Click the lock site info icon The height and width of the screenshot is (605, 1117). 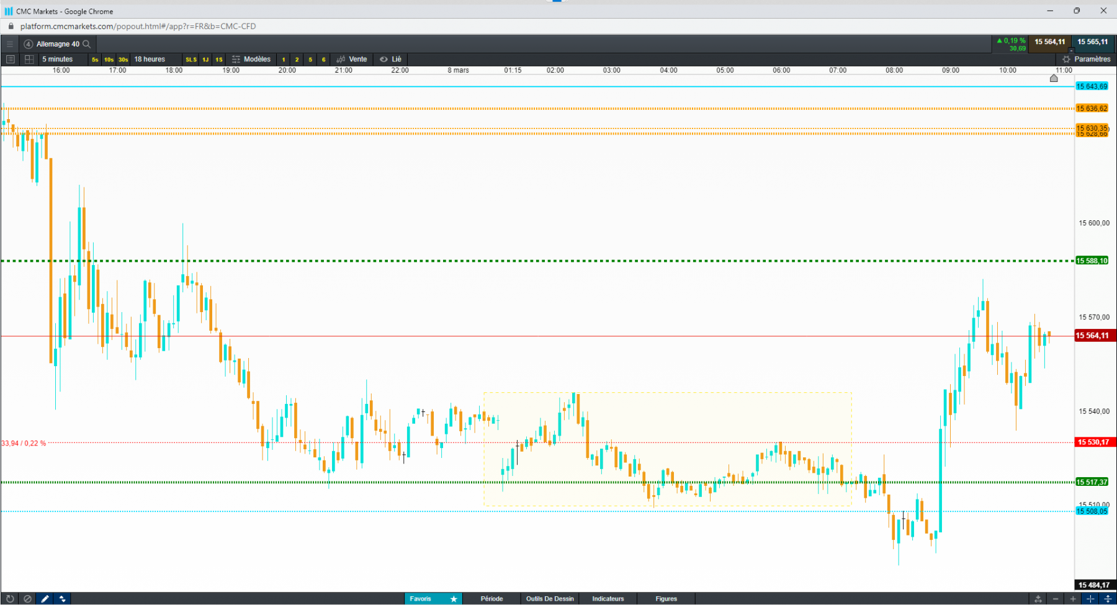11,27
